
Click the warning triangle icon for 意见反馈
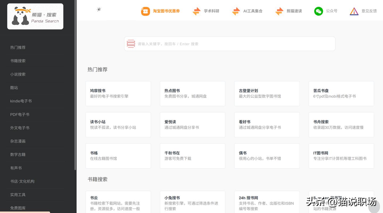(354, 11)
